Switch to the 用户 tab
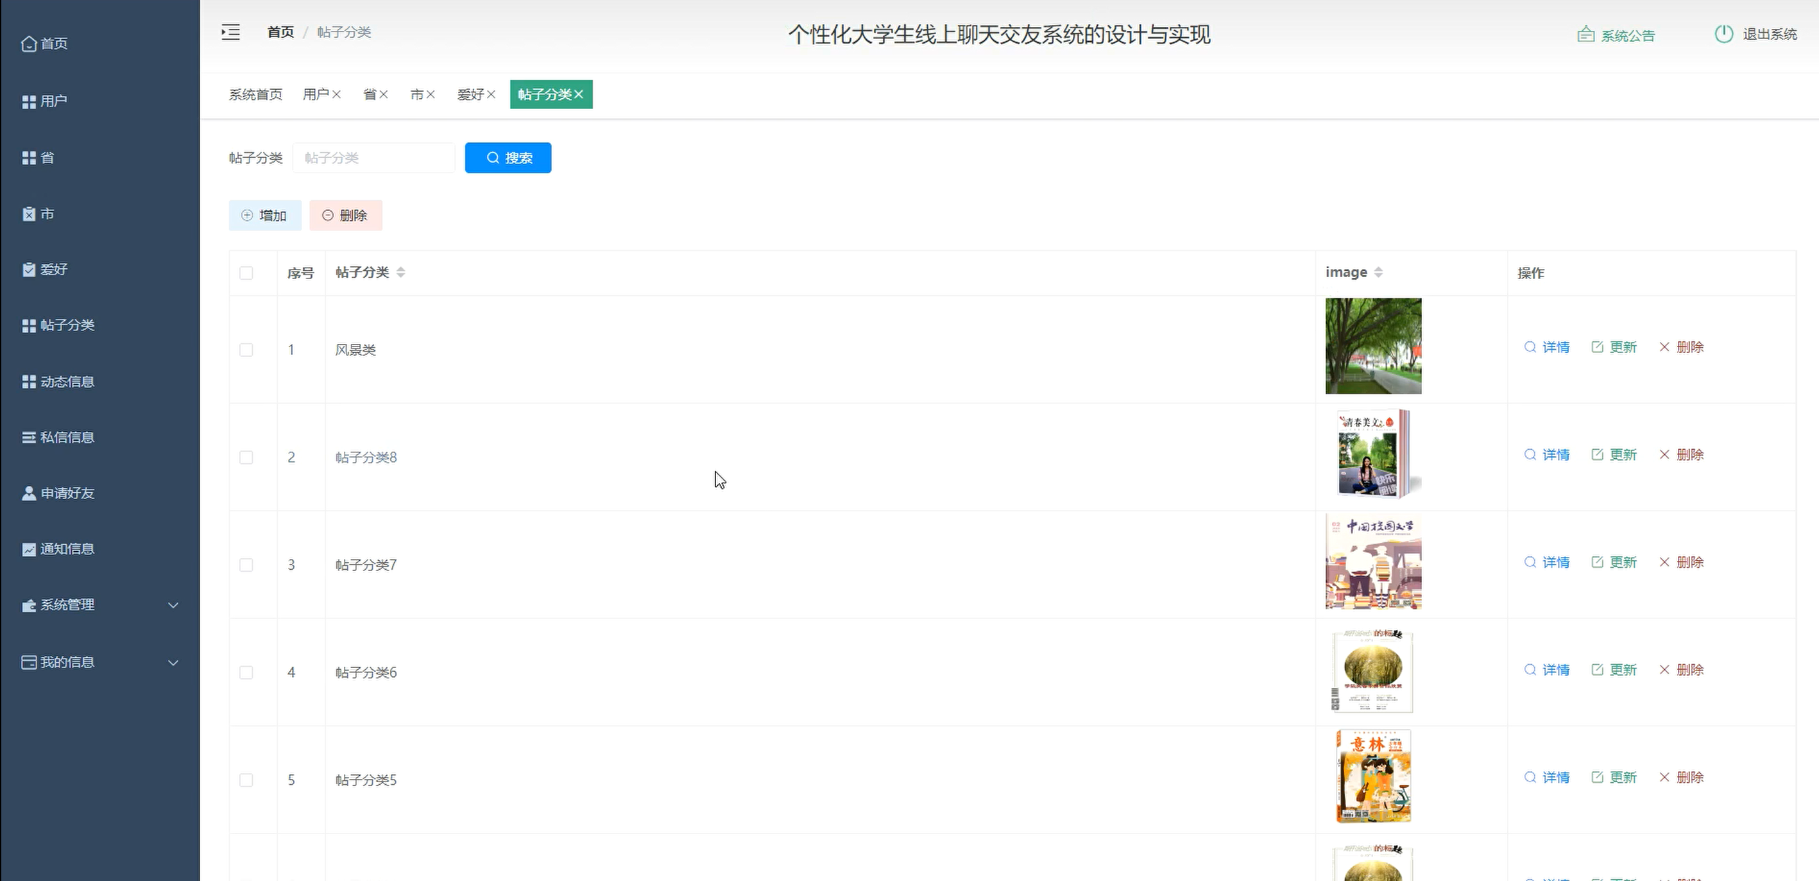Screen dimensions: 1819x881 click(316, 94)
